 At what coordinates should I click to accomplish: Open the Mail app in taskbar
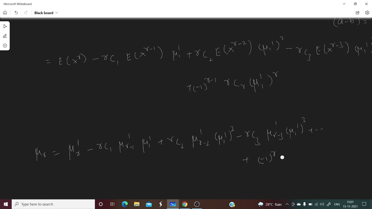[149, 204]
